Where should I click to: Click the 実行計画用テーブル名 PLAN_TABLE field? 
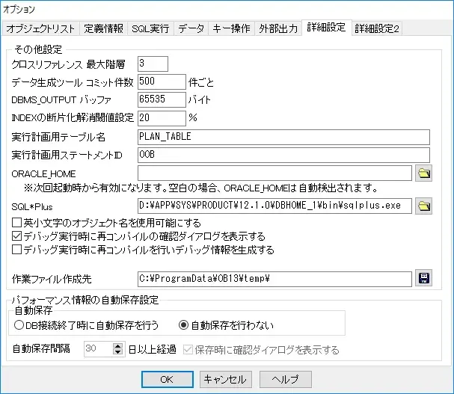(283, 137)
